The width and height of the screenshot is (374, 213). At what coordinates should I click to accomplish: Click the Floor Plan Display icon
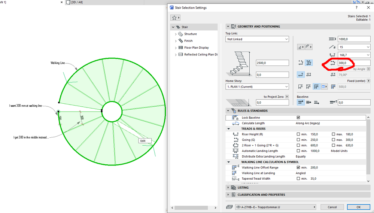[180, 48]
